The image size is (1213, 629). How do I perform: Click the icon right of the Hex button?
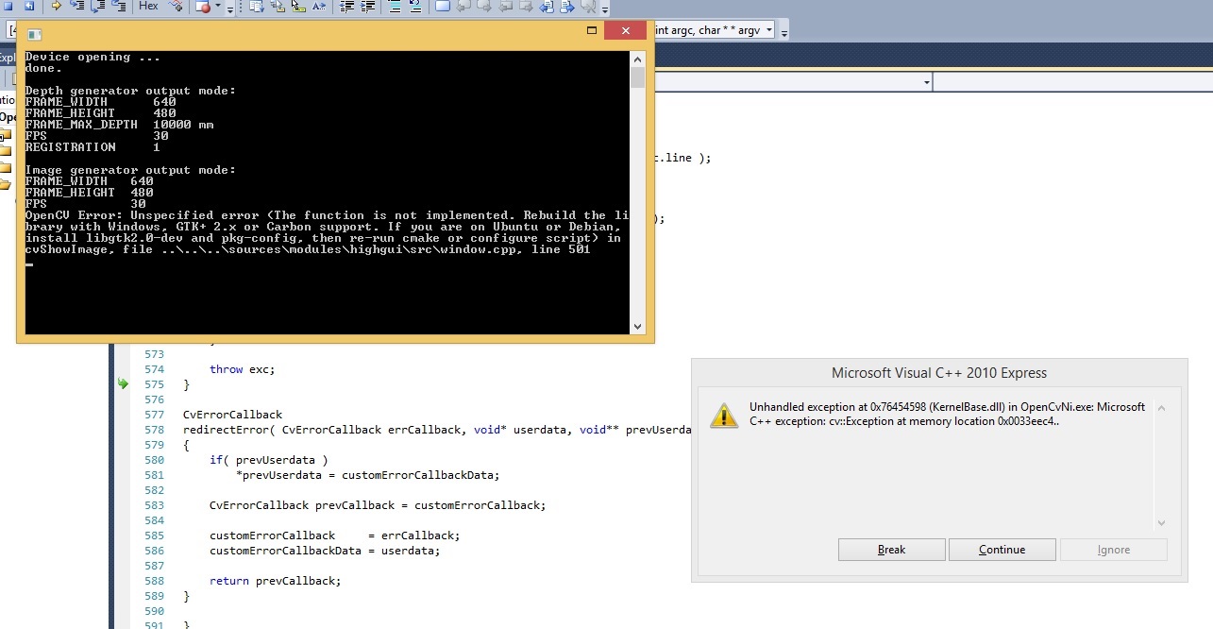176,6
